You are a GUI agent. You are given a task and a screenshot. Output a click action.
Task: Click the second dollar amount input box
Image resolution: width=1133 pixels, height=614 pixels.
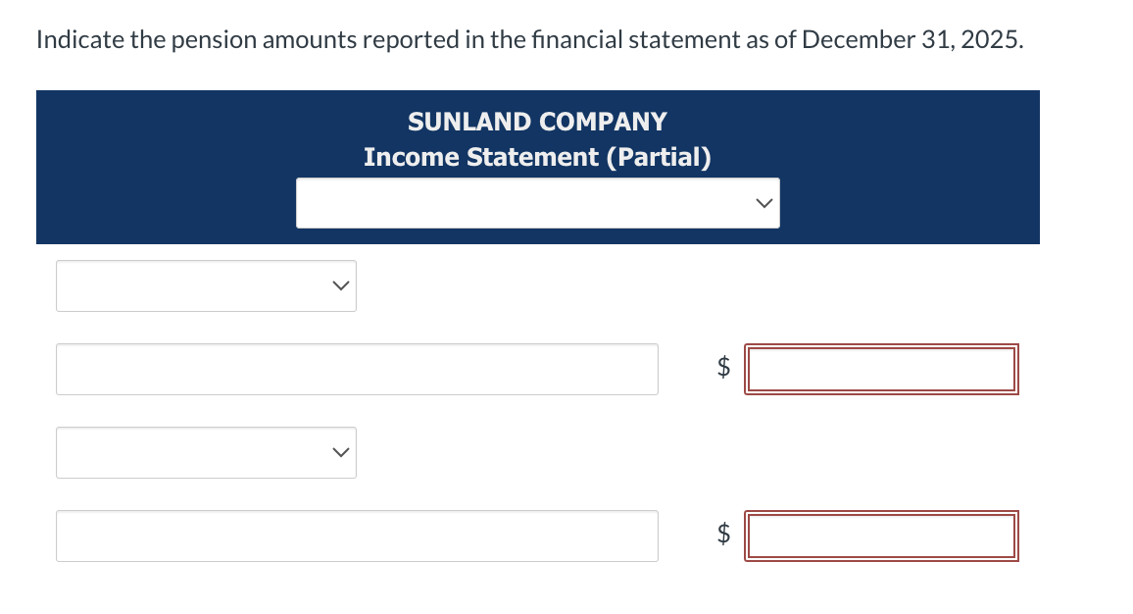coord(880,536)
